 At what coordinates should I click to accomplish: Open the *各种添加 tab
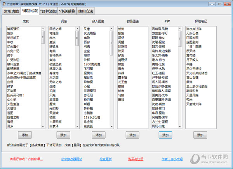pos(49,11)
